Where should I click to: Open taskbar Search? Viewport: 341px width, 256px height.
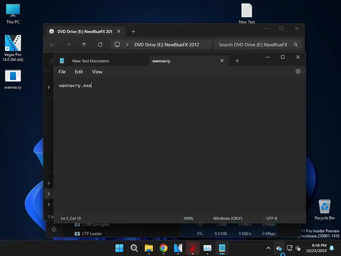(134, 248)
